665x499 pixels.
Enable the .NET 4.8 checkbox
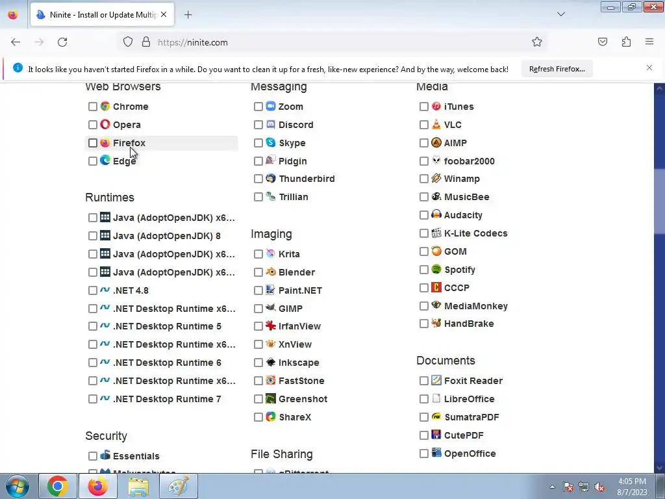coord(93,290)
